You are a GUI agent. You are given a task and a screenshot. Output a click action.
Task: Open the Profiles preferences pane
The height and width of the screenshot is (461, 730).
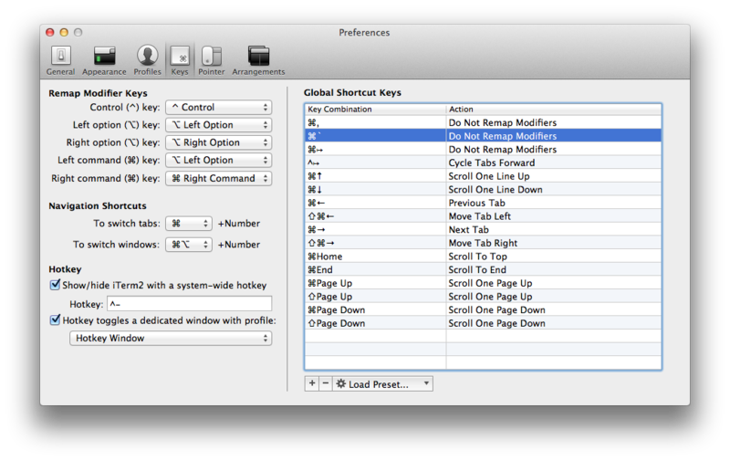pos(147,60)
